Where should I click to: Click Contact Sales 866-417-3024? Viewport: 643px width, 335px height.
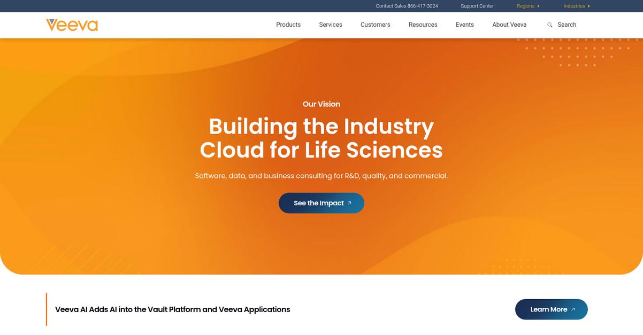click(x=407, y=6)
